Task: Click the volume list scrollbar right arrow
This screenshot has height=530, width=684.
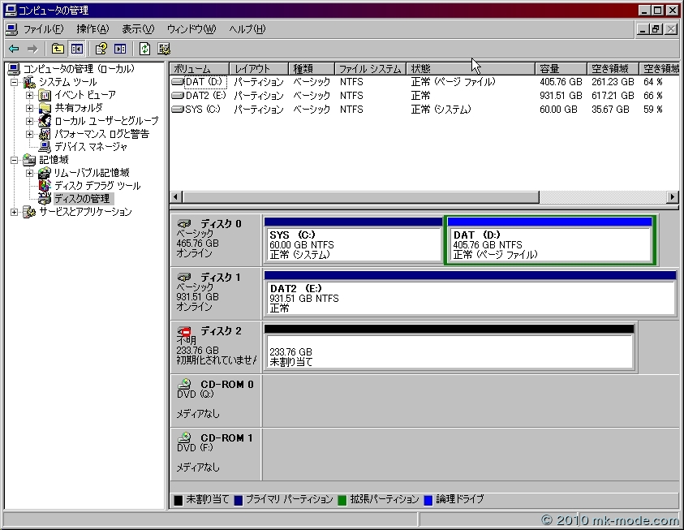Action: [672, 197]
